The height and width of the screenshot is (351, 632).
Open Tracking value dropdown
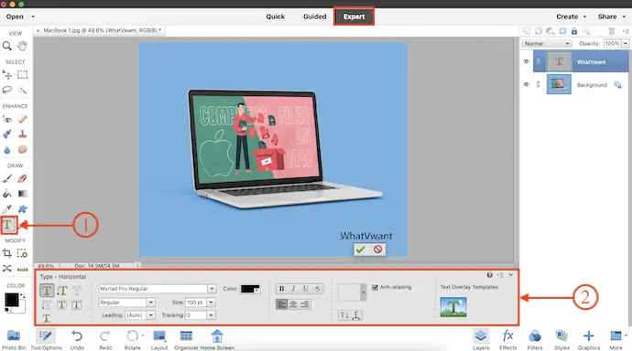[211, 315]
